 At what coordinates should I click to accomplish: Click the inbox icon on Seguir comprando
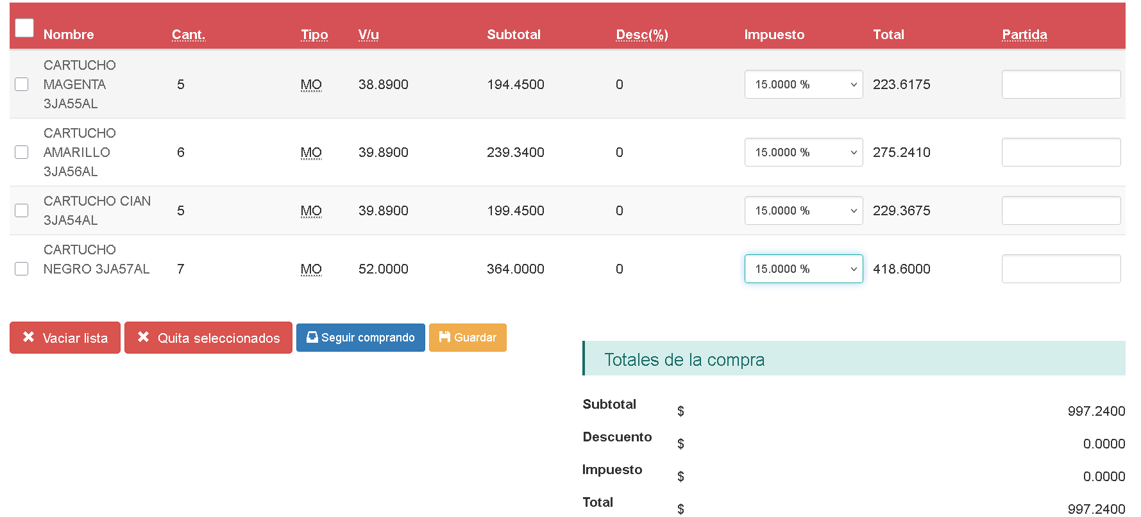click(x=312, y=337)
